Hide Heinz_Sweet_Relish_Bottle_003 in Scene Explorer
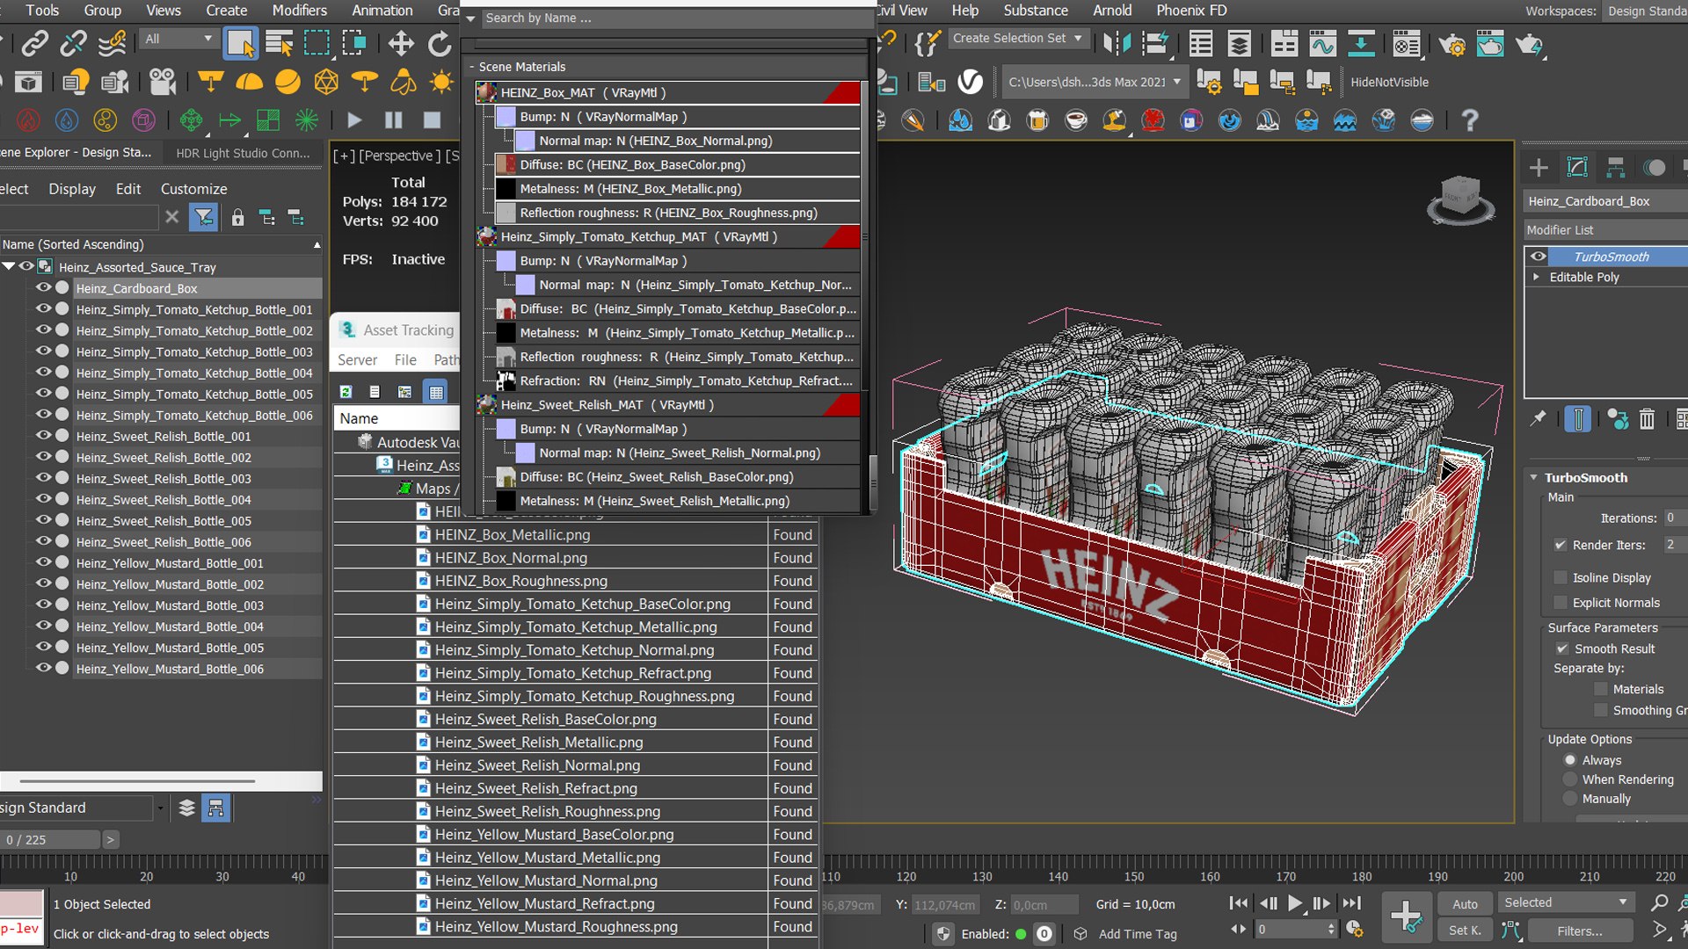The image size is (1688, 949). click(x=42, y=477)
